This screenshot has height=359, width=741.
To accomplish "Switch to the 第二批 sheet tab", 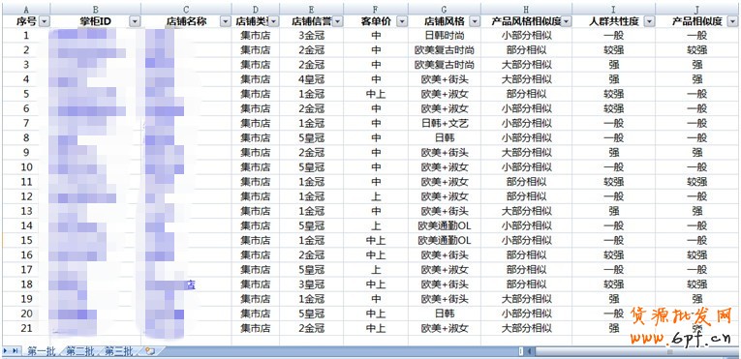I will 80,350.
